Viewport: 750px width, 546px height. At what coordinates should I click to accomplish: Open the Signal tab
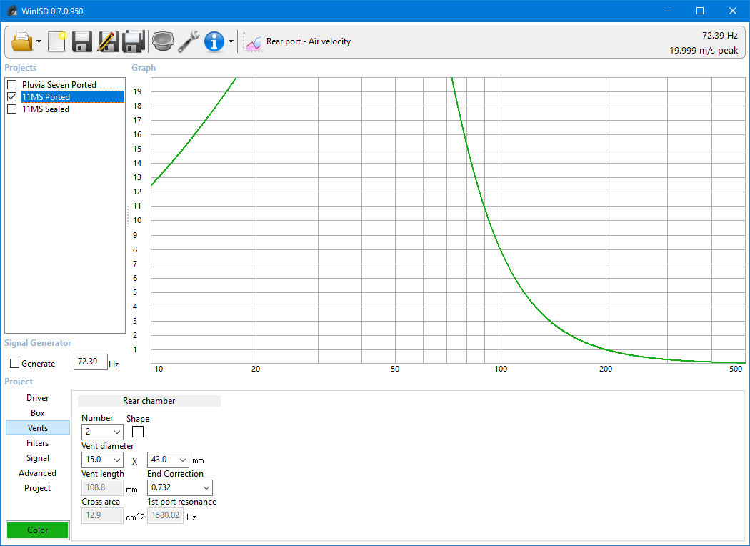pyautogui.click(x=38, y=458)
